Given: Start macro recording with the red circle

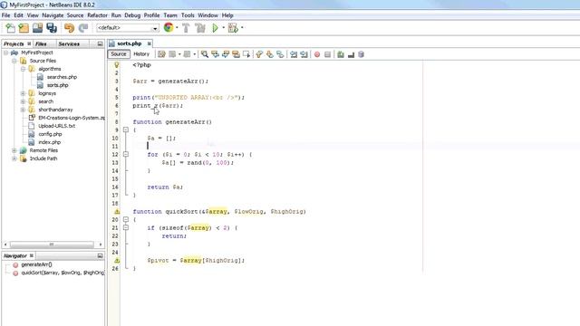Looking at the screenshot, I should pos(317,54).
